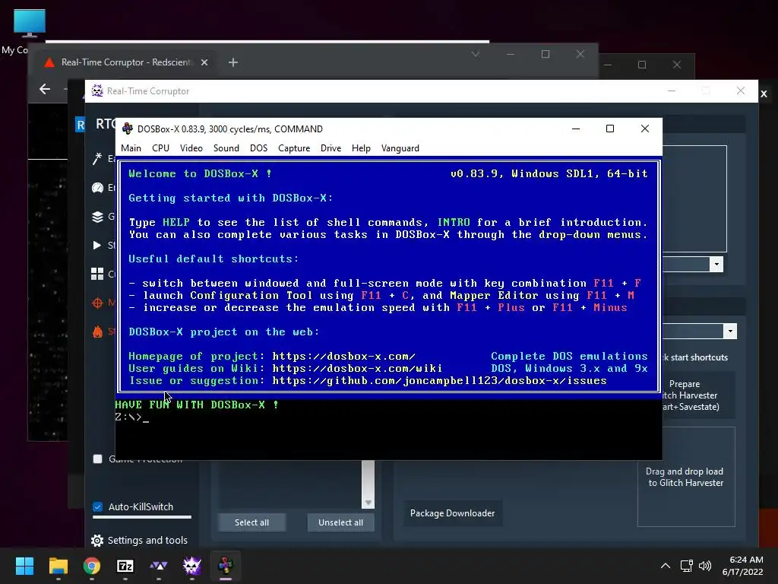Screen dimensions: 778x584
Task: Open the Capture menu in DOSBox-X
Action: point(294,148)
